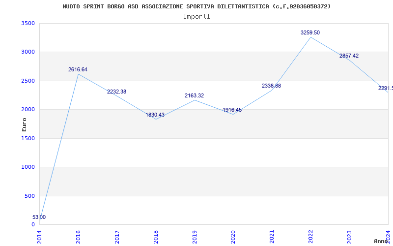Click the y-axis tick 3000
The width and height of the screenshot is (393, 246).
click(x=28, y=52)
